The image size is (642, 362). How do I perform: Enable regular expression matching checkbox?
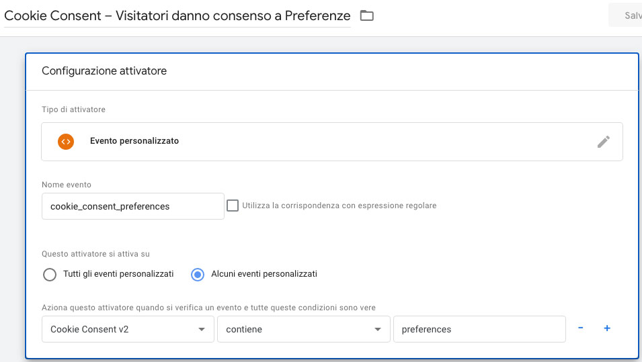(233, 206)
